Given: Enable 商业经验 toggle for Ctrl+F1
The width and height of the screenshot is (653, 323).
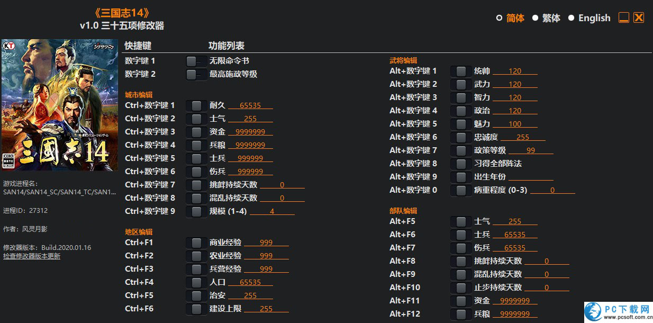Looking at the screenshot, I should coord(196,243).
